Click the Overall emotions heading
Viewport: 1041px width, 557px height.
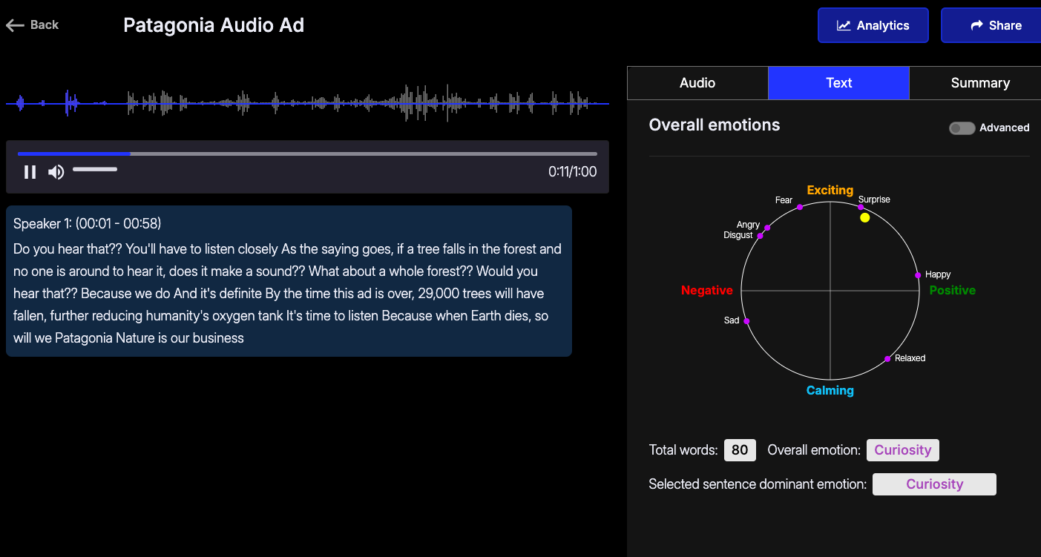tap(715, 125)
